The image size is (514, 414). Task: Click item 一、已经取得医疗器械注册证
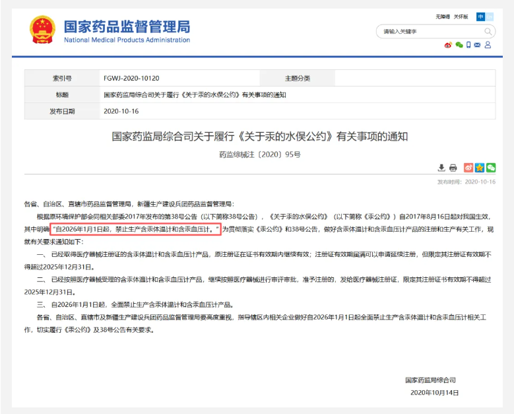(x=258, y=260)
